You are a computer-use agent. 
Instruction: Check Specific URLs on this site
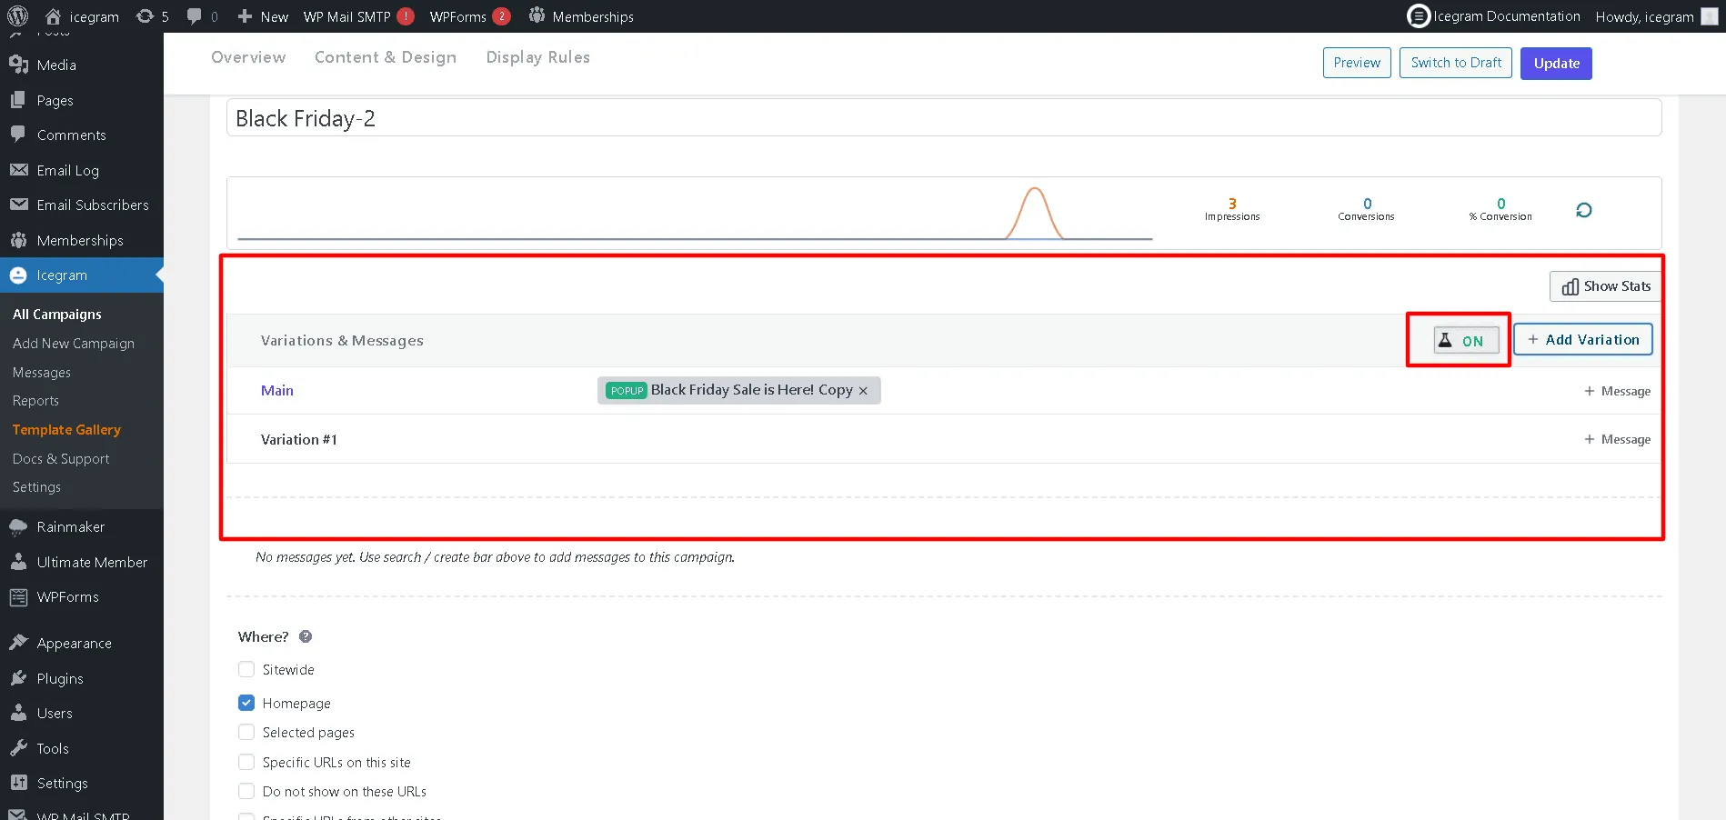[246, 762]
